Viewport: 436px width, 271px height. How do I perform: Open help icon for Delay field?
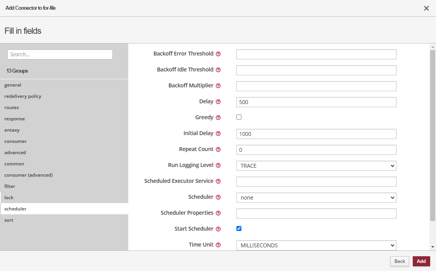tap(218, 102)
